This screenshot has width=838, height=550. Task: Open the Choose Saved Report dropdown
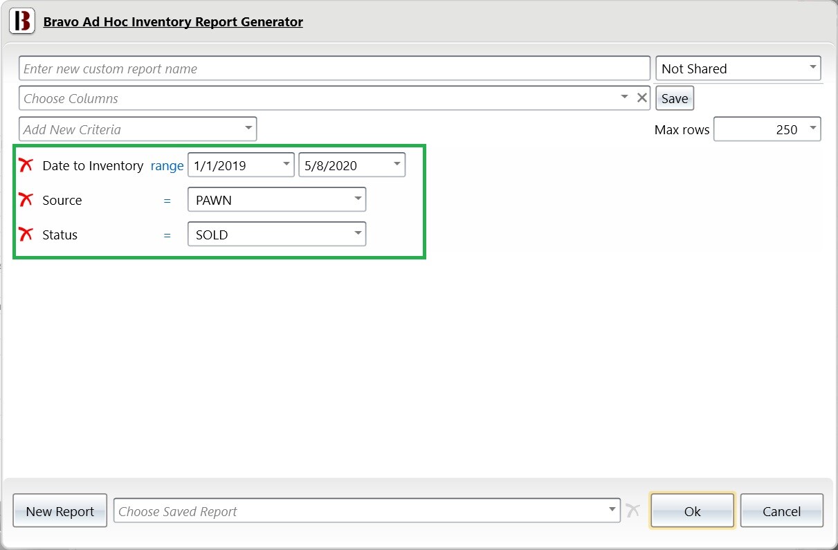coord(367,511)
